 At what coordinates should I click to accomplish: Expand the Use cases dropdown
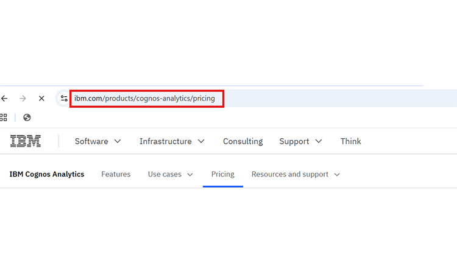170,174
